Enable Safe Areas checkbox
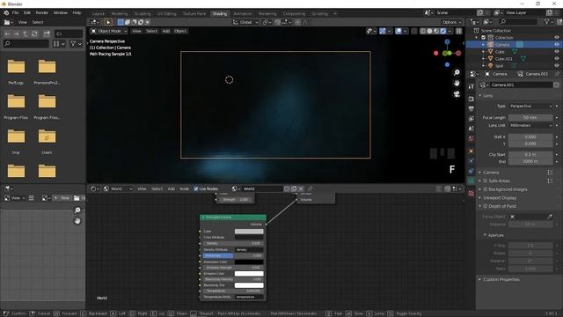563x317 pixels. click(x=485, y=181)
